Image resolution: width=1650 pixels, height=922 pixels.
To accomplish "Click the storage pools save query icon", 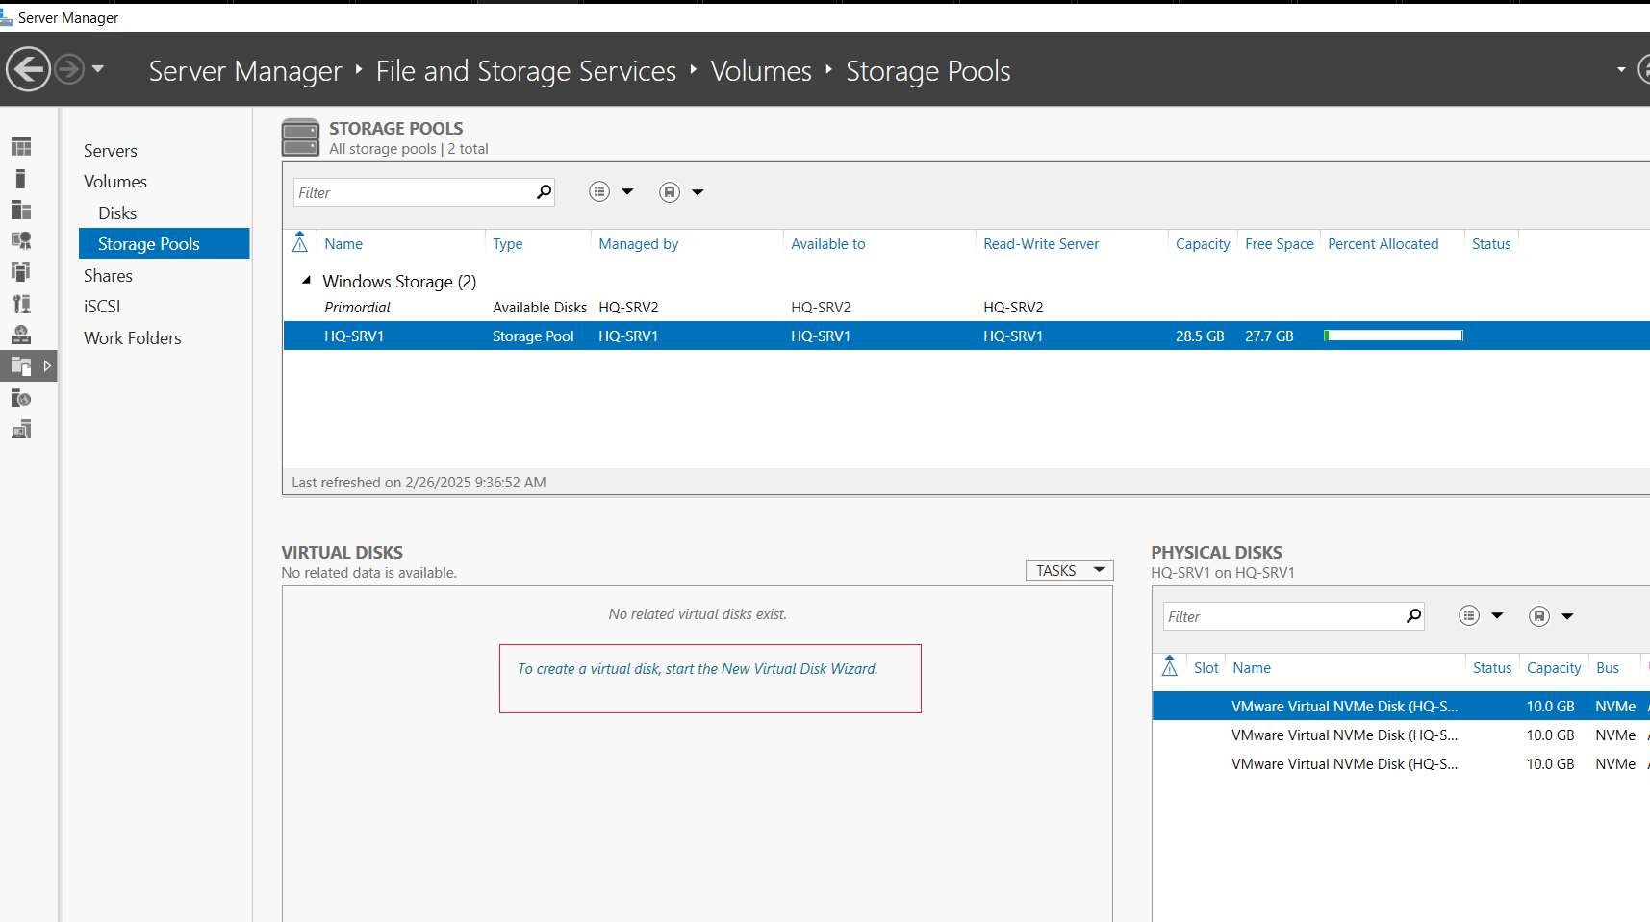I will [670, 192].
